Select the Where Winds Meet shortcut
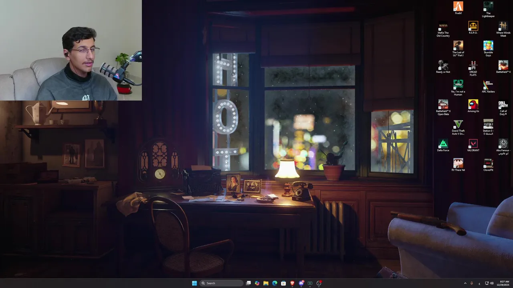Viewport: 513px width, 288px height. pyautogui.click(x=503, y=29)
